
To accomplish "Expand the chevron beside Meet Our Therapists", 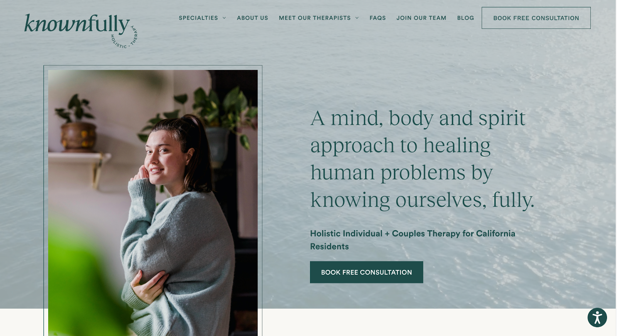I will click(357, 18).
